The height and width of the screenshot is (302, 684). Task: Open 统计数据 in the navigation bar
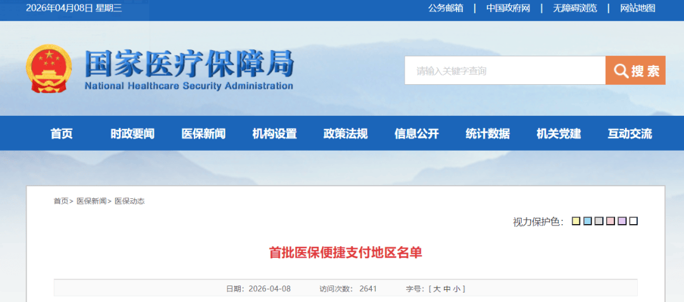(x=487, y=134)
